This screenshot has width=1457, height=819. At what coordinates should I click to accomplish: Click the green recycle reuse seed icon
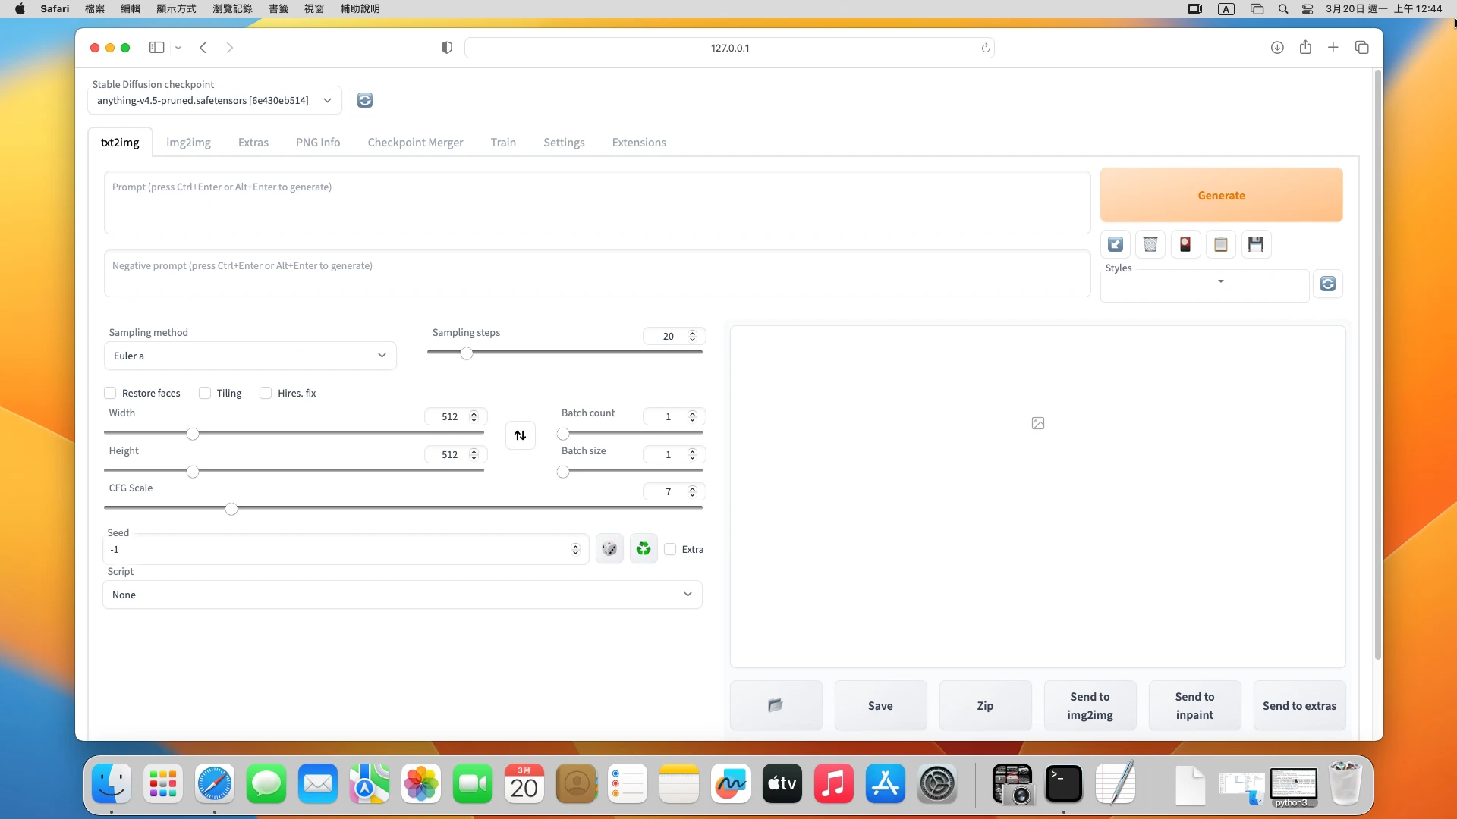[x=644, y=549]
